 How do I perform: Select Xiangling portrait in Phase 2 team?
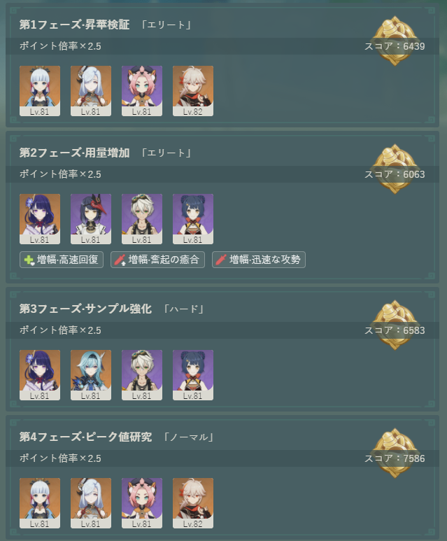[x=193, y=219]
